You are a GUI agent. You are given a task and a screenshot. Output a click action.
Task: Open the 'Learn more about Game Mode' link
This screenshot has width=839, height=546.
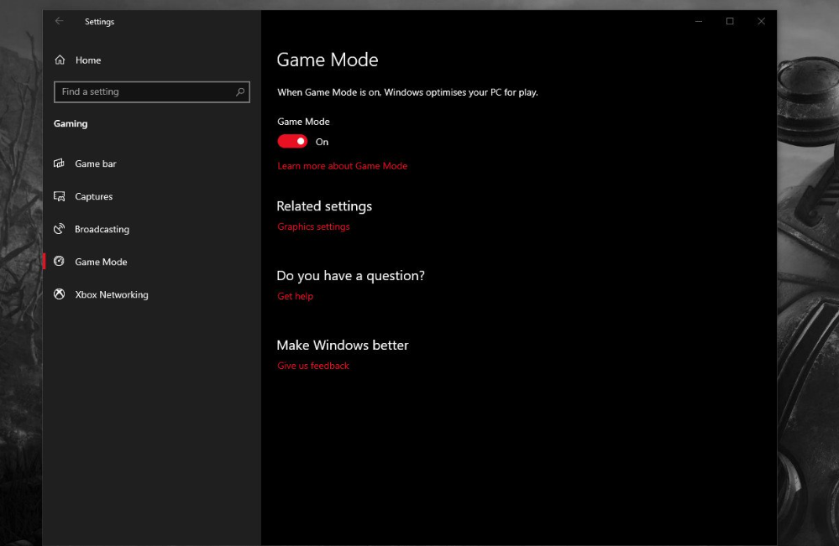click(342, 166)
